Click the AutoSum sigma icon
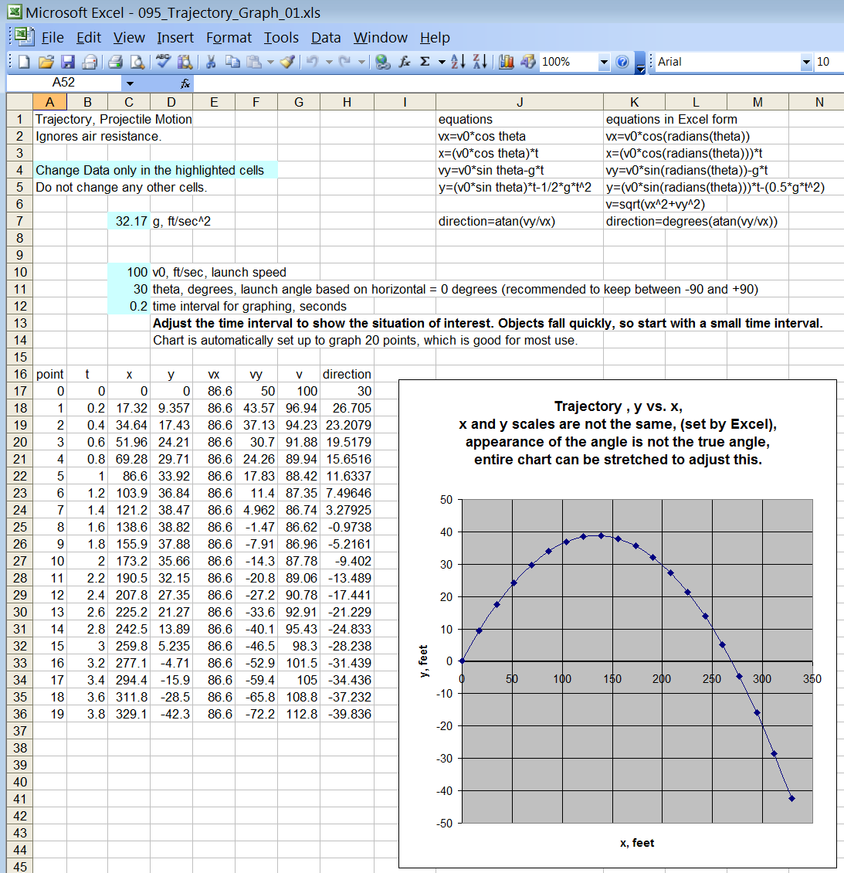This screenshot has height=873, width=844. 425,62
